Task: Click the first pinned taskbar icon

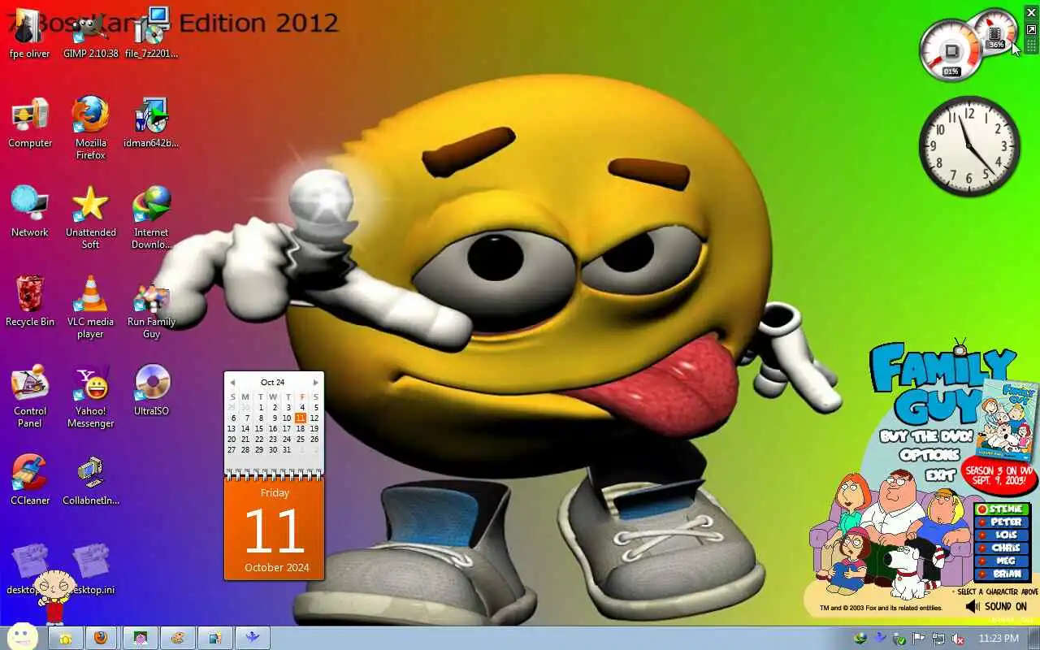Action: click(x=65, y=638)
